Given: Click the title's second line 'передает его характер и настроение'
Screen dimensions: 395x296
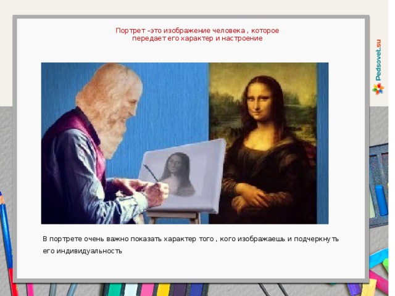Looking at the screenshot, I should tap(197, 38).
